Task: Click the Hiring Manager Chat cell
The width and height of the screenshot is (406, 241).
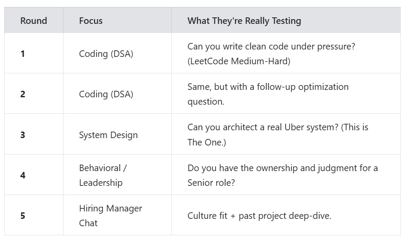Action: coord(110,216)
